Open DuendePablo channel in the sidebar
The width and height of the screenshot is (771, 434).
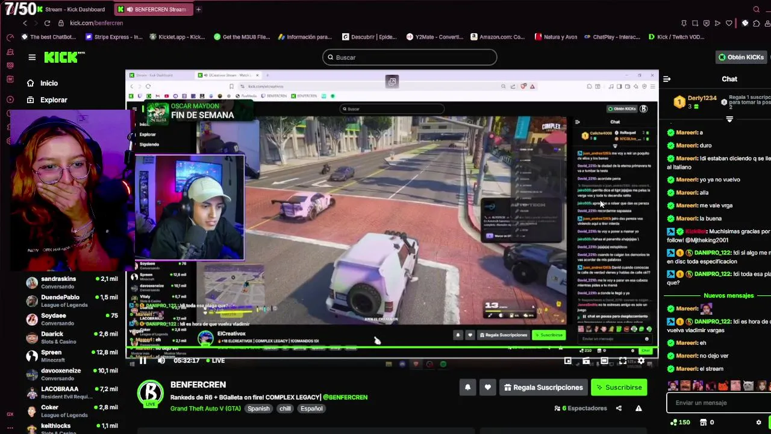click(x=71, y=301)
